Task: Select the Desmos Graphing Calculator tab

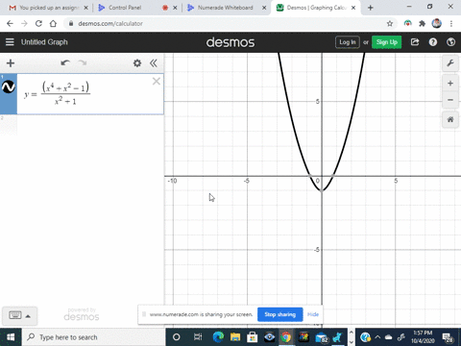Action: coord(315,8)
